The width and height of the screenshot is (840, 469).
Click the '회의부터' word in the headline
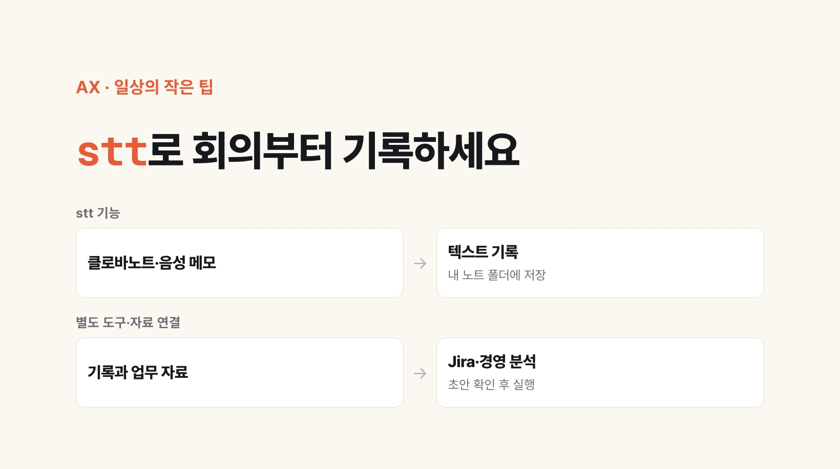tap(263, 151)
